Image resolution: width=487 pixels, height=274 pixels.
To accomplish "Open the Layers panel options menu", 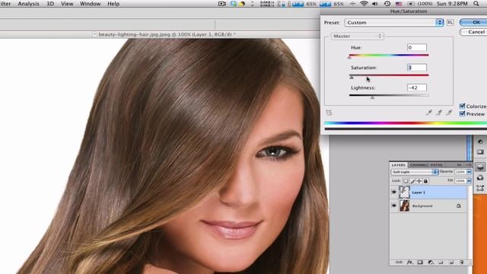I will [x=469, y=164].
